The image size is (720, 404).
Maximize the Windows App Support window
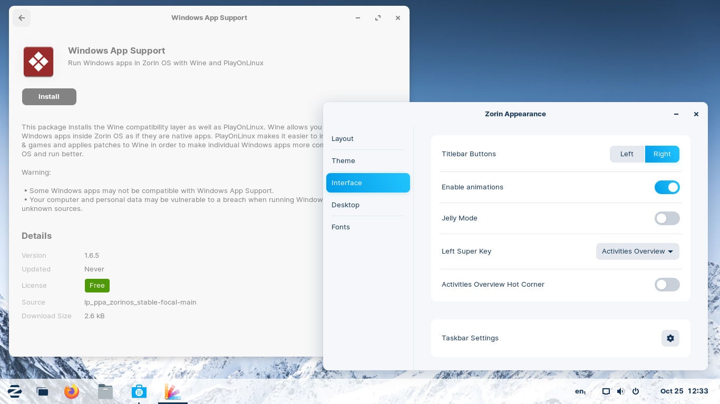click(378, 18)
